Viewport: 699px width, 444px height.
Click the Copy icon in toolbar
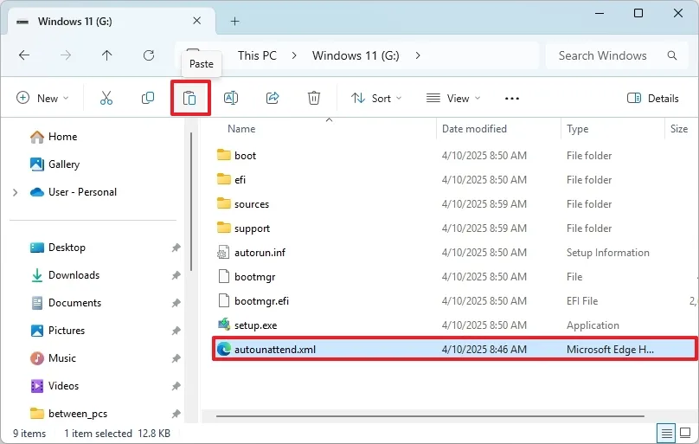pyautogui.click(x=148, y=99)
